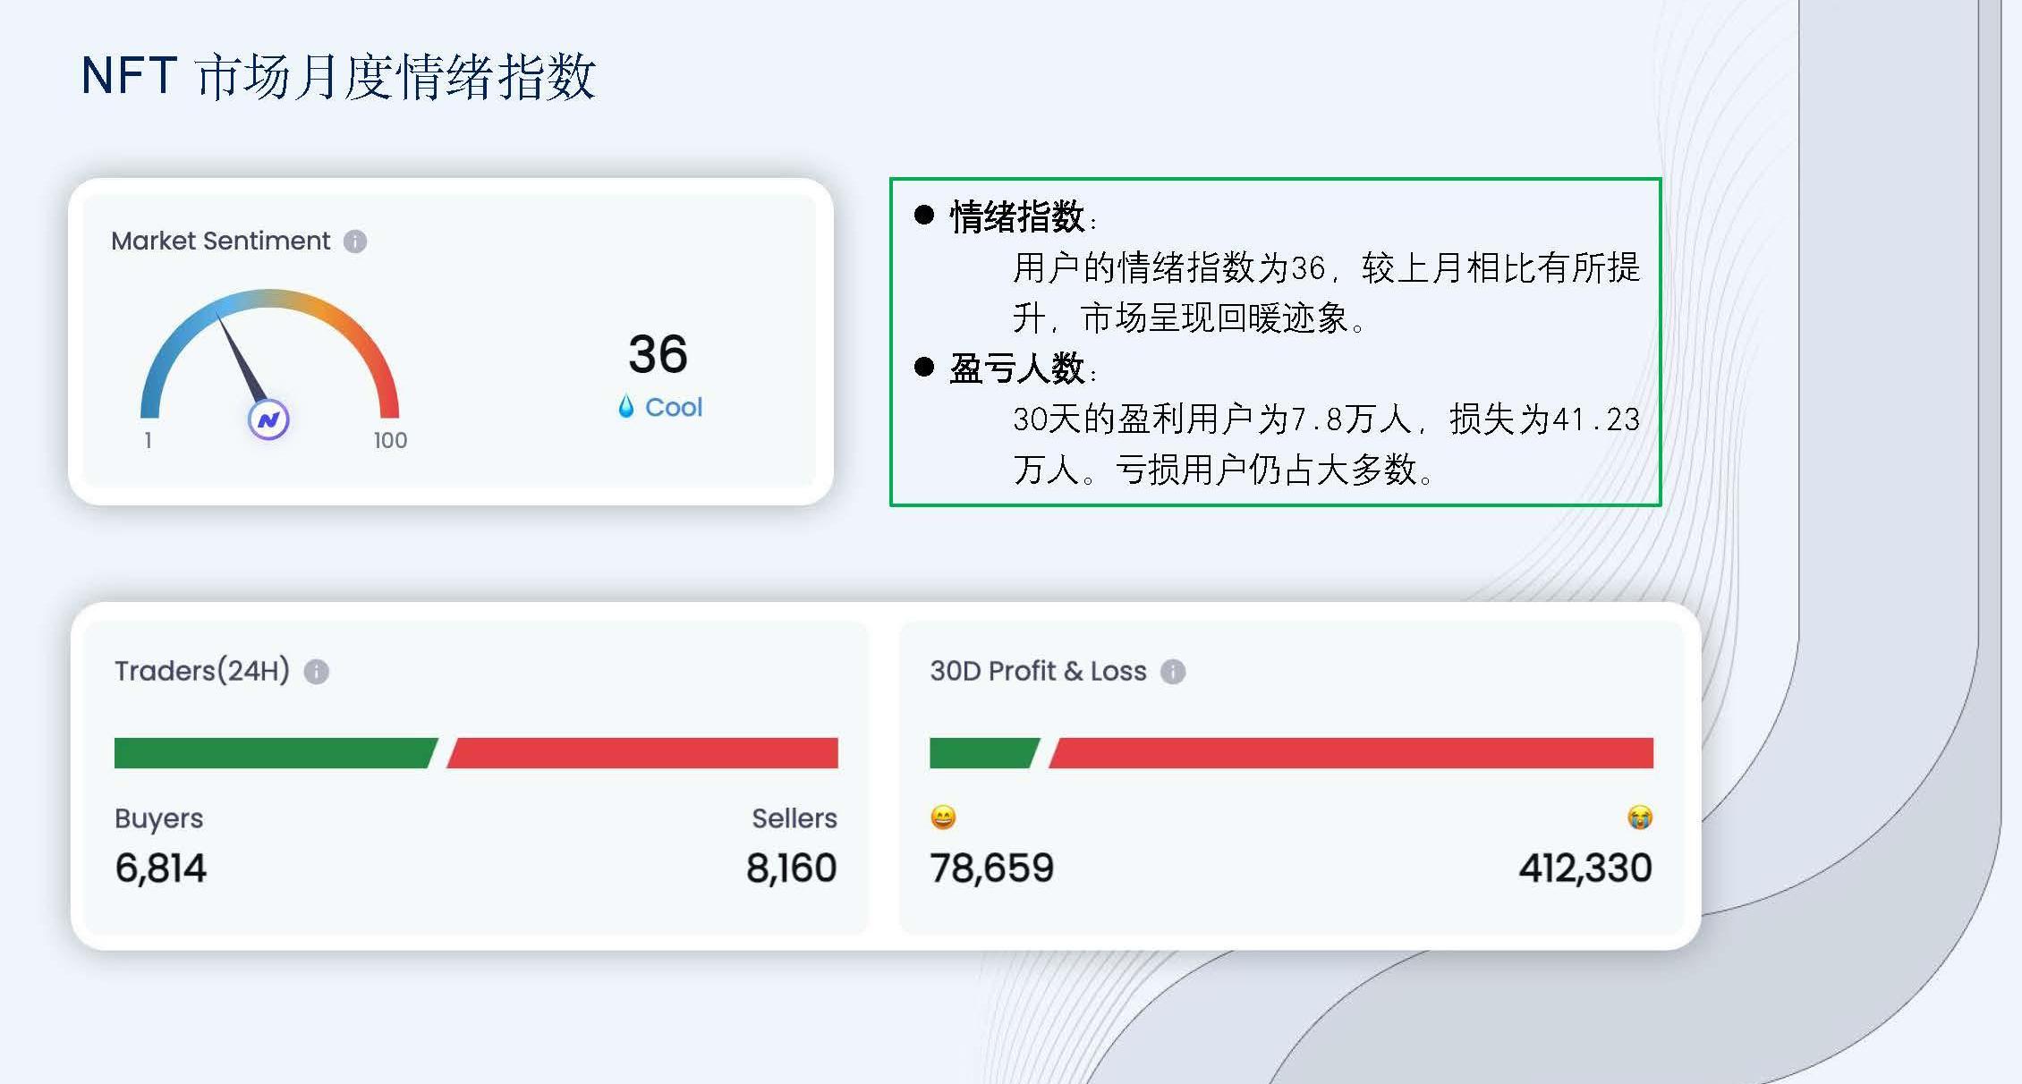Click the NFT 市场月度情绪指数 title

point(338,76)
